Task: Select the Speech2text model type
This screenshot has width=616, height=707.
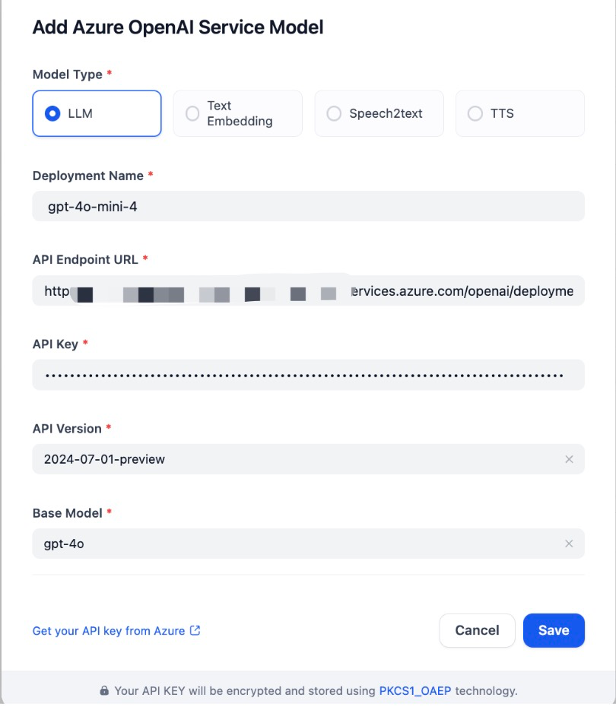Action: pyautogui.click(x=334, y=113)
